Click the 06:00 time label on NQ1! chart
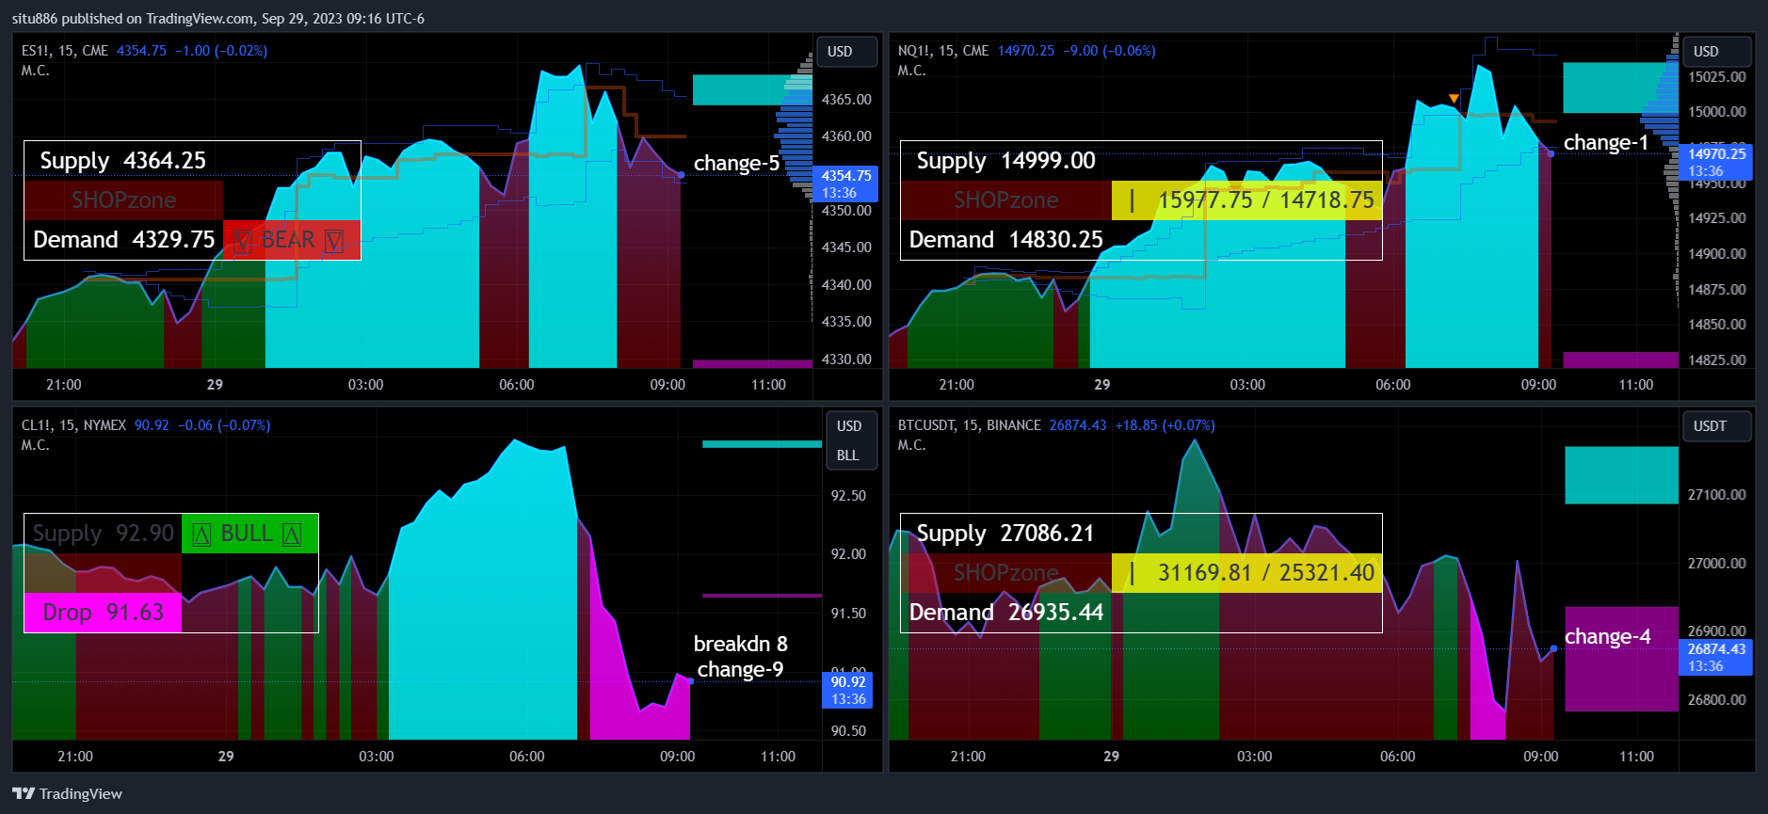 [1392, 385]
